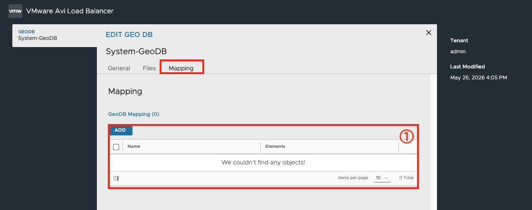Screen dimensions: 532x210
Task: Click the '0 Total' count text
Action: tap(407, 178)
